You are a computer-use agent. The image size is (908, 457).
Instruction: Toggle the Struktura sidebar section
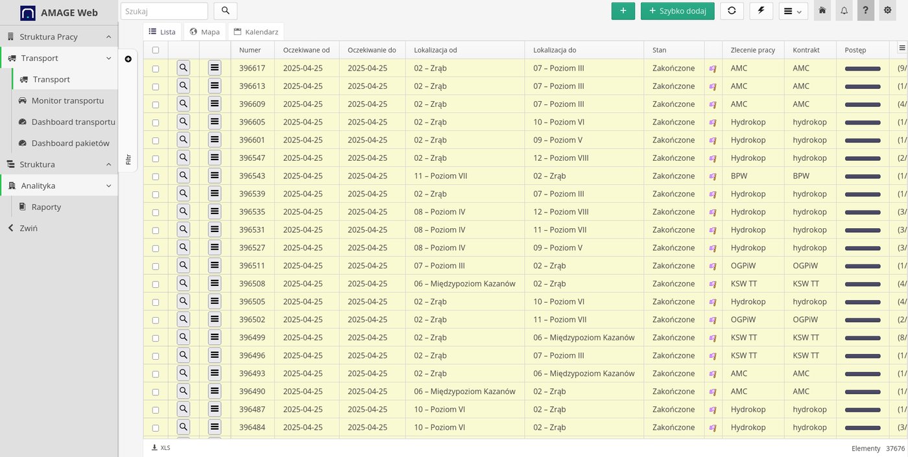point(59,164)
